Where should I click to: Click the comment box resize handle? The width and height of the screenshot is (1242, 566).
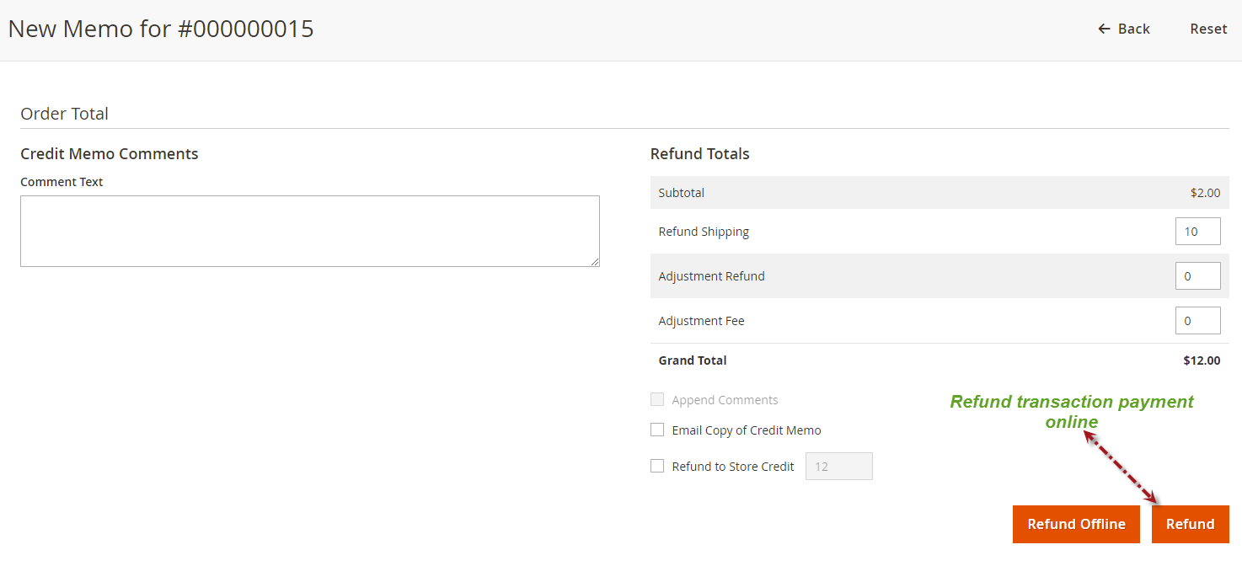(595, 262)
